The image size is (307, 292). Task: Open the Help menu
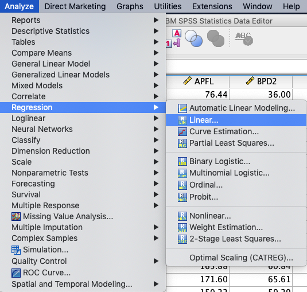(x=291, y=6)
